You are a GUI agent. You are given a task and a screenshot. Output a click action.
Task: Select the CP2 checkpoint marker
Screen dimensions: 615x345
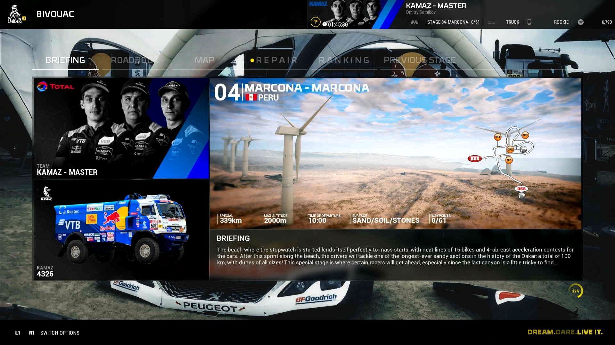(510, 149)
